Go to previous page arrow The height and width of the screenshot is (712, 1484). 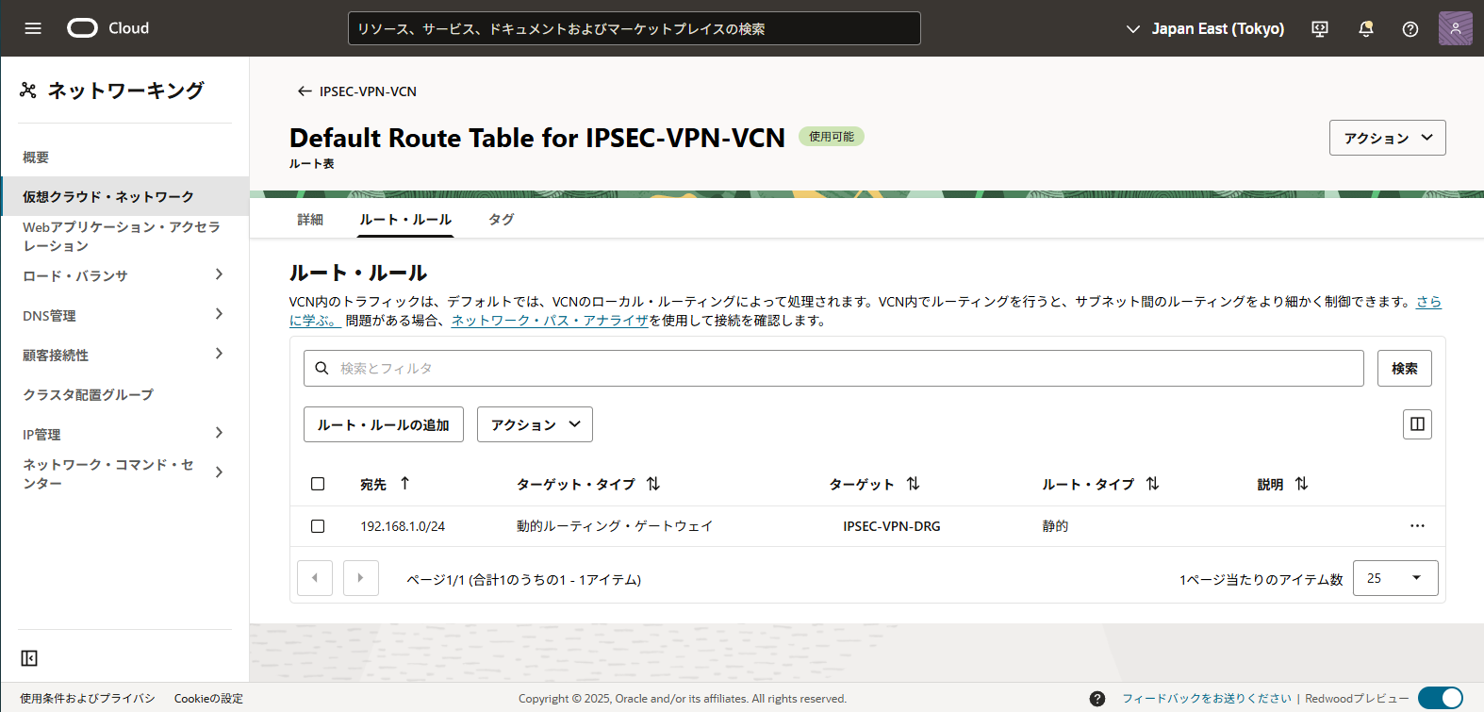pos(315,578)
